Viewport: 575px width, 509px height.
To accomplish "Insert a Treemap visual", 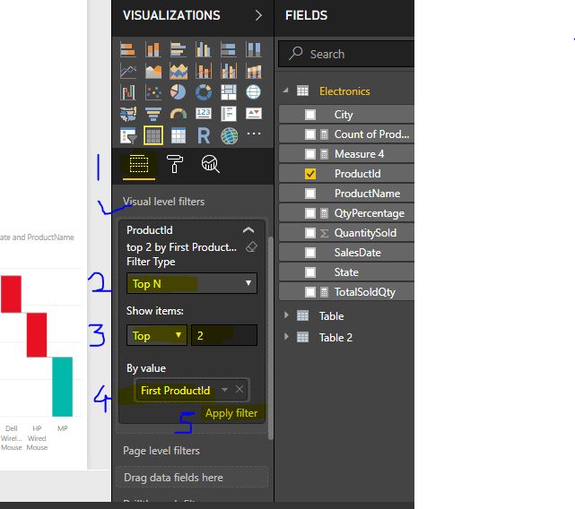I will click(229, 92).
